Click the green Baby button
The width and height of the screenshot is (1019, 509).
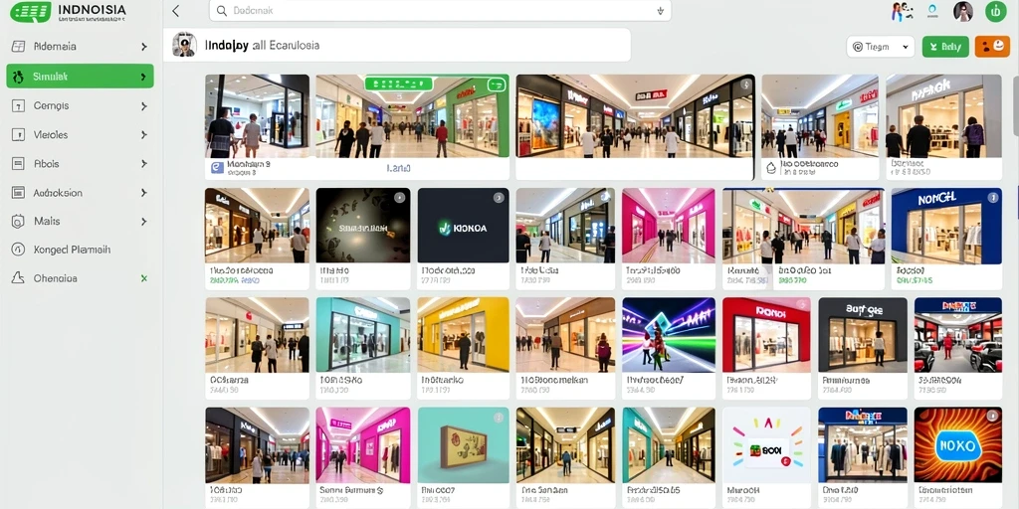point(945,46)
